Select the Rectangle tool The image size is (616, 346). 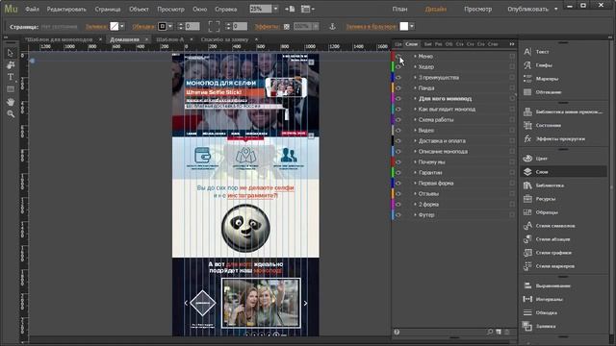pyautogui.click(x=11, y=89)
